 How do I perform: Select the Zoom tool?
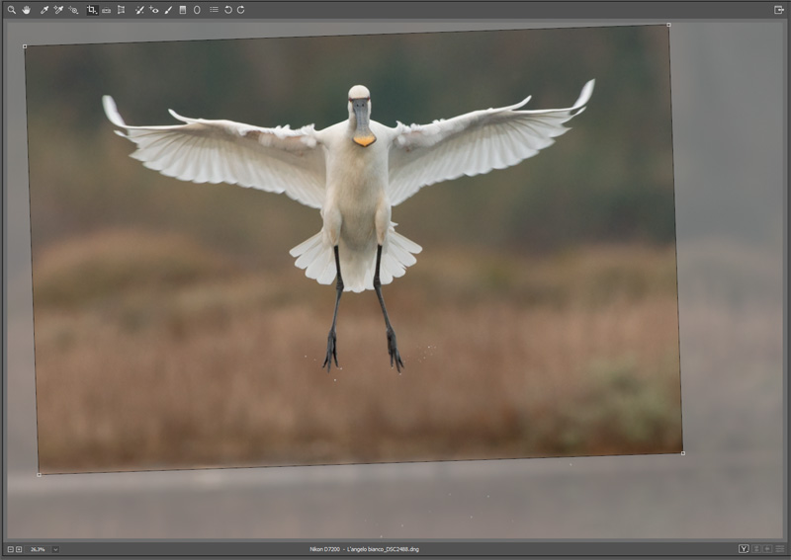12,10
